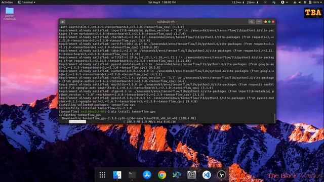
Task: Click the network icon in top bar
Action: point(295,2)
